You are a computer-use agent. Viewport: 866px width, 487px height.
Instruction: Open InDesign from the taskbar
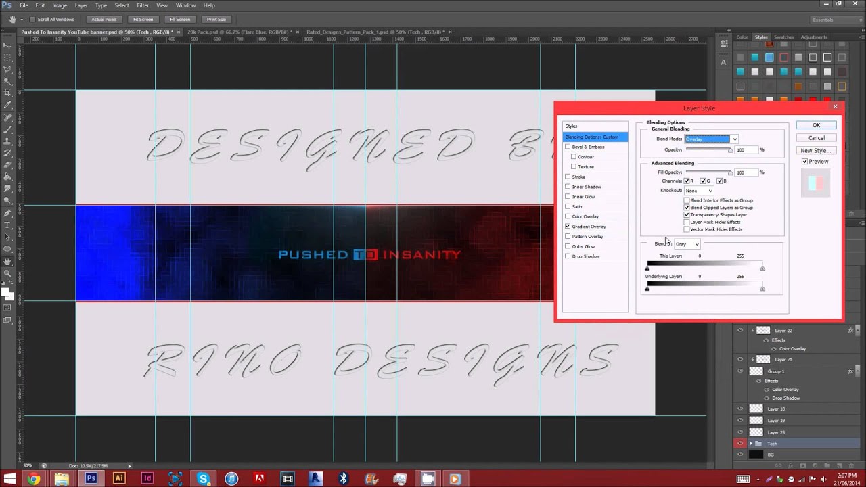tap(147, 479)
